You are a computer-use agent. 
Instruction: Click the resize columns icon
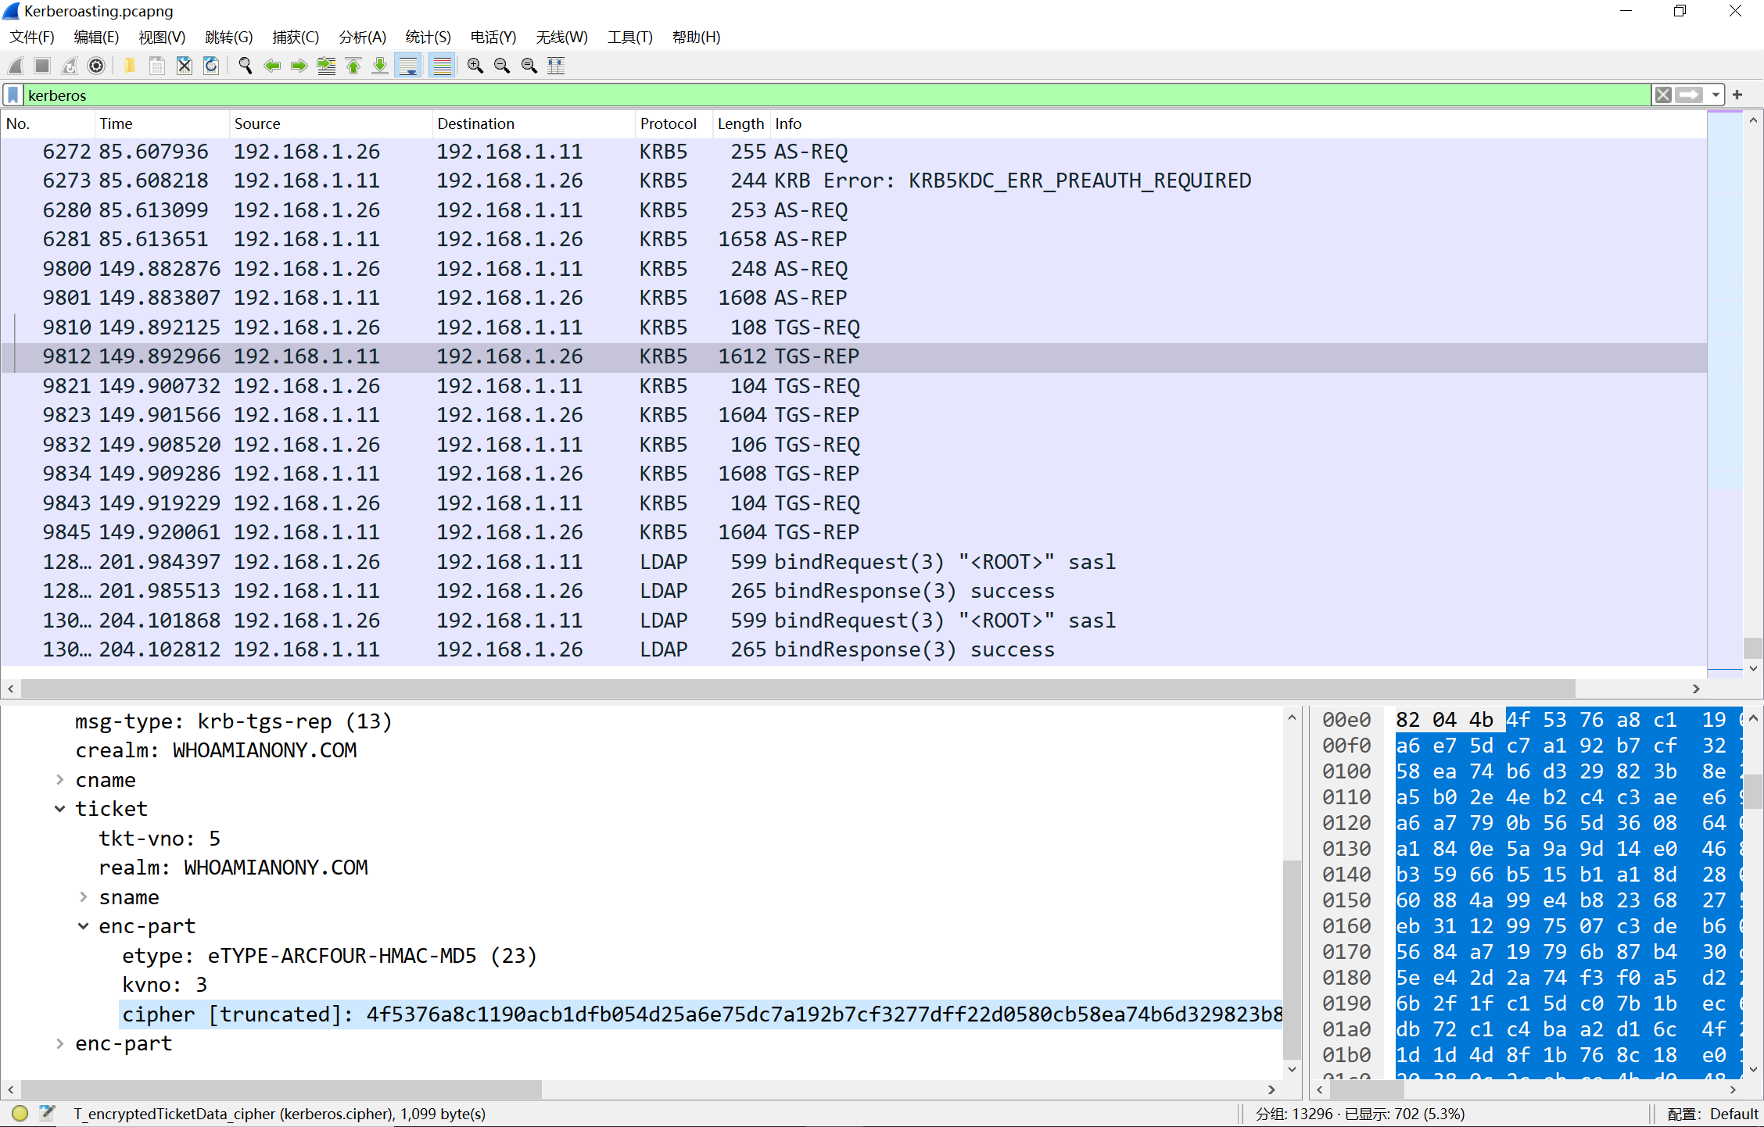click(556, 66)
